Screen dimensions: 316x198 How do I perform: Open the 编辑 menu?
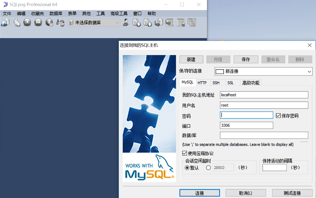click(x=21, y=14)
